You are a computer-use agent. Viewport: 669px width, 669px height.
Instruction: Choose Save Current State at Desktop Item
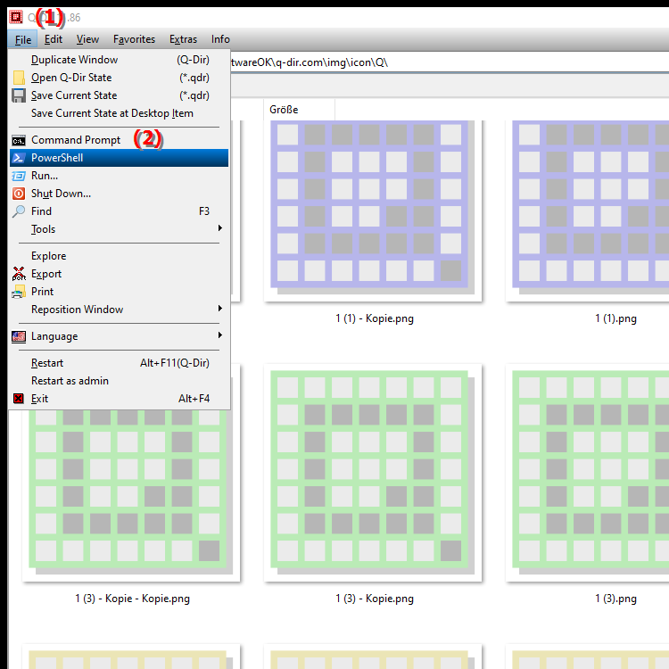[119, 113]
